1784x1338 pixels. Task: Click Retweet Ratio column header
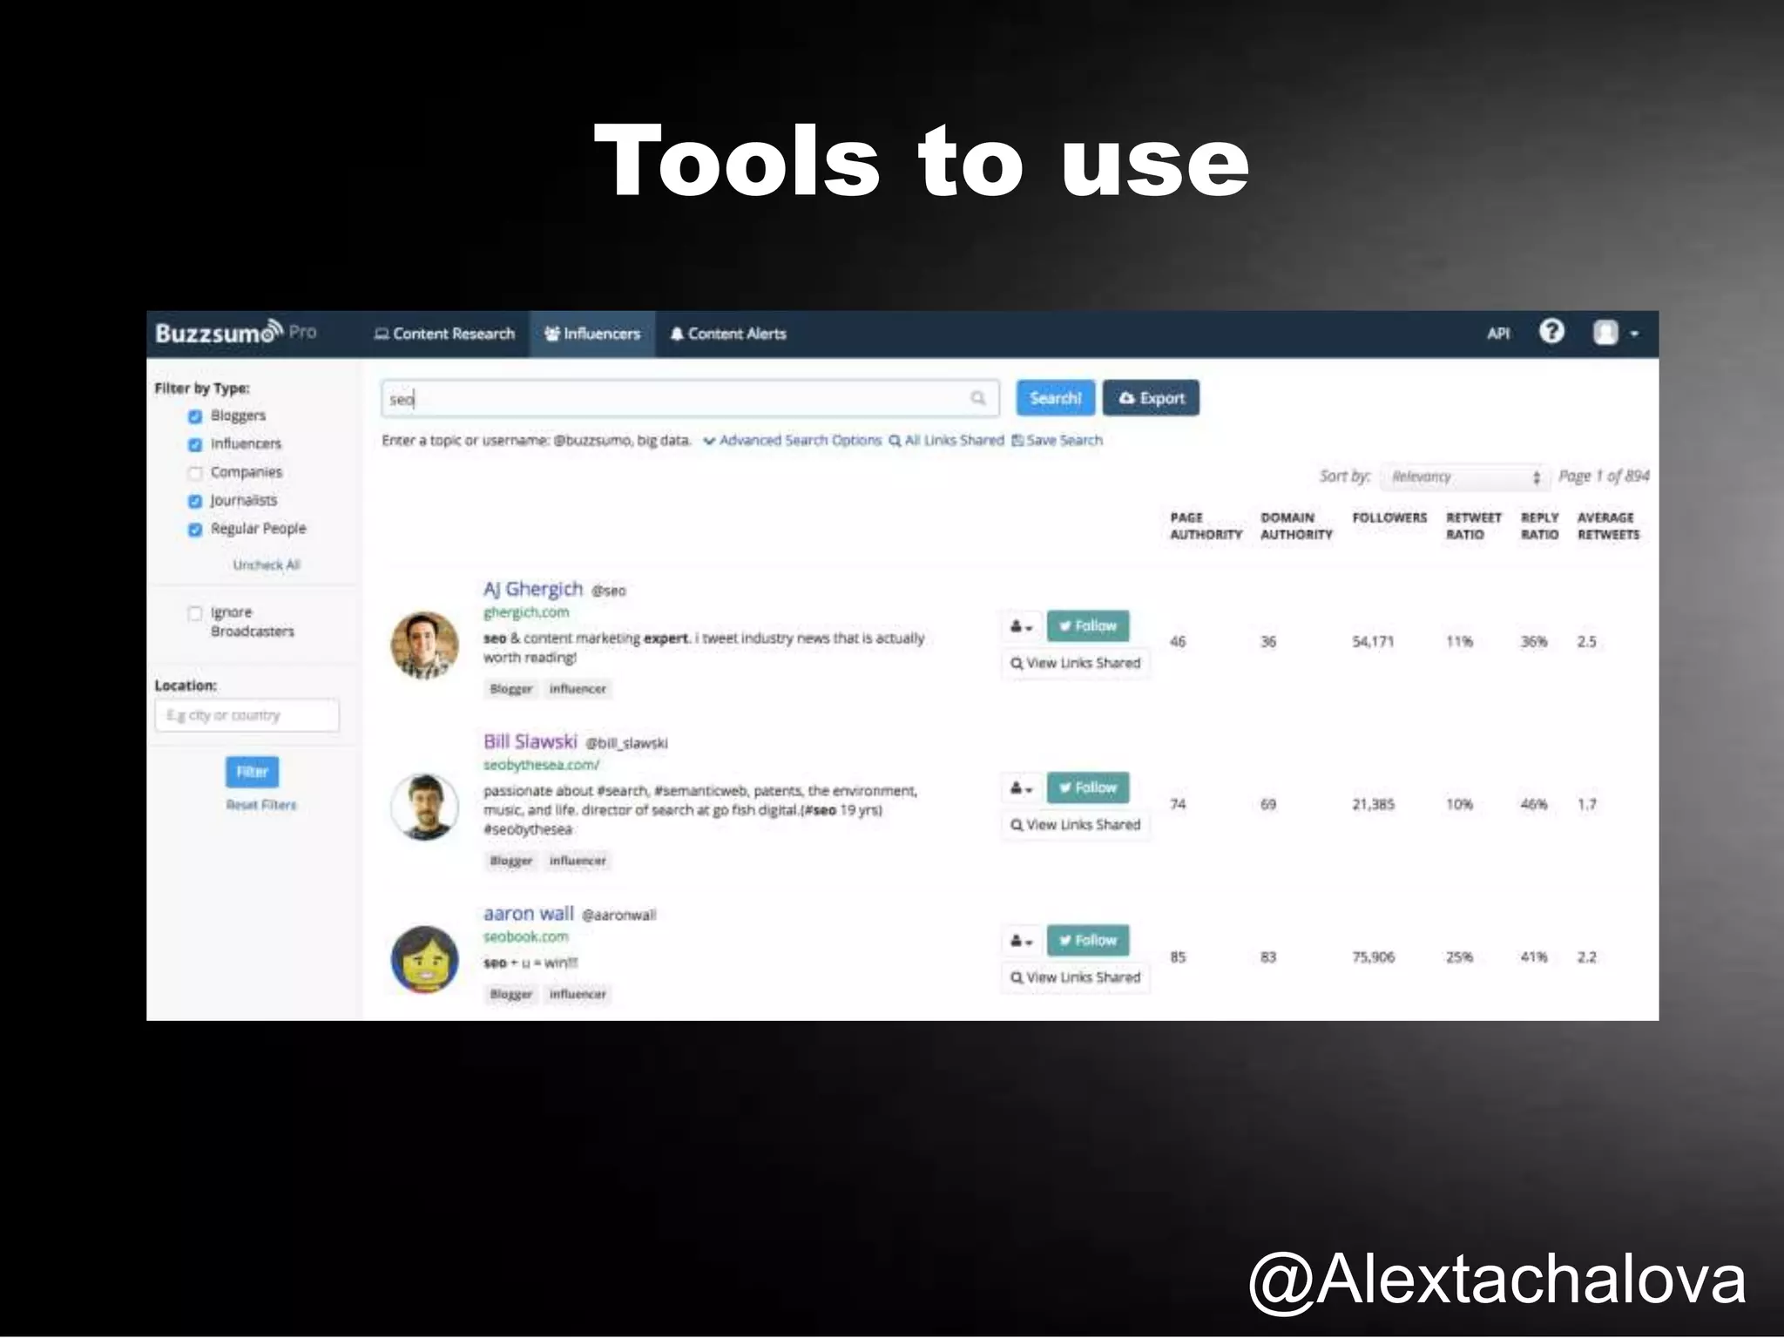pyautogui.click(x=1474, y=526)
